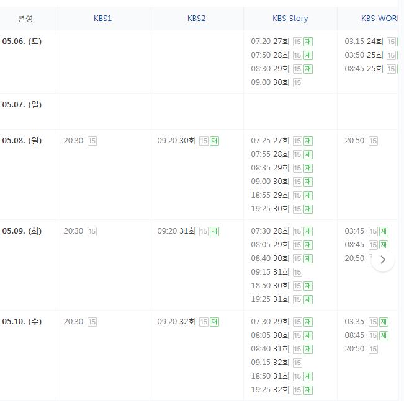The height and width of the screenshot is (401, 404).
Task: Click the 재 rerun badge beside 19:25 30회
Action: [308, 209]
